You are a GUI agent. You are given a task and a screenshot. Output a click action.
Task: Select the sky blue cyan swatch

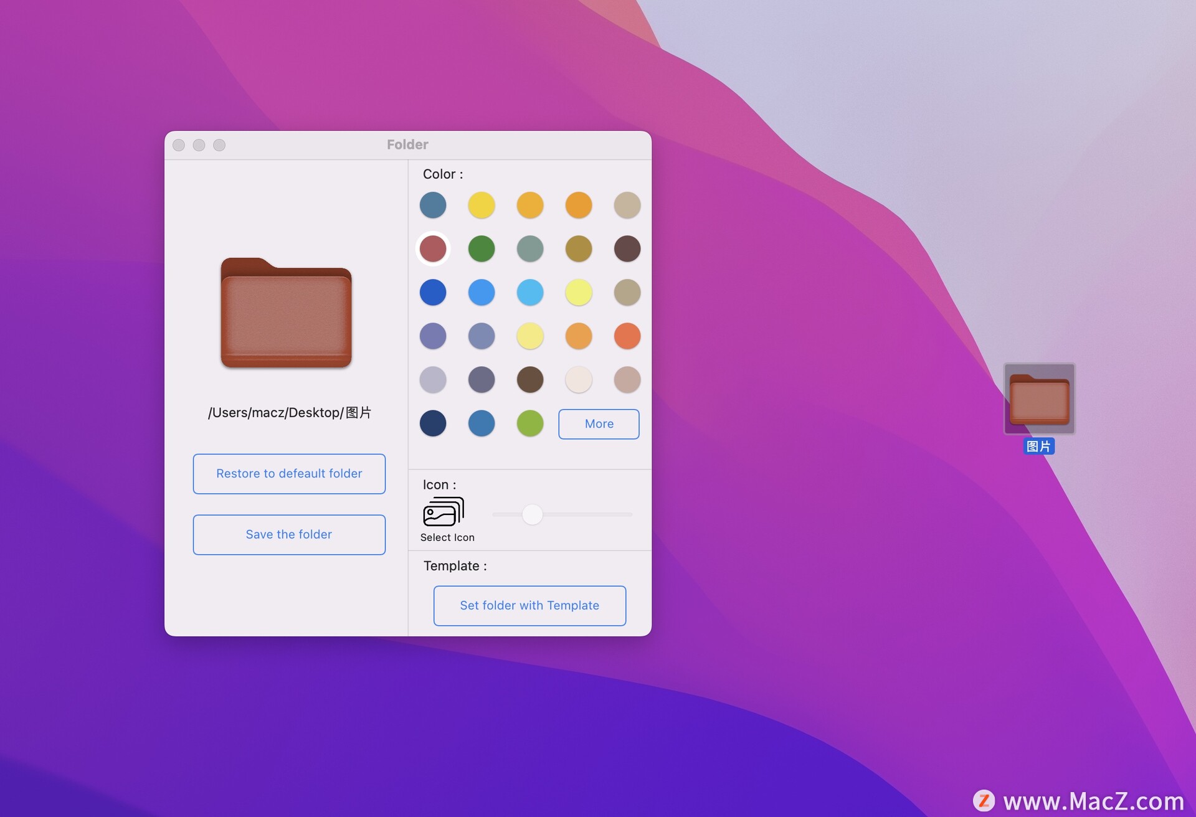click(530, 292)
